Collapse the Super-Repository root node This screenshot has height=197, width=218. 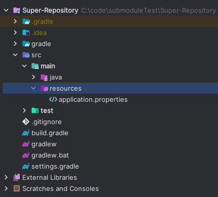click(6, 10)
